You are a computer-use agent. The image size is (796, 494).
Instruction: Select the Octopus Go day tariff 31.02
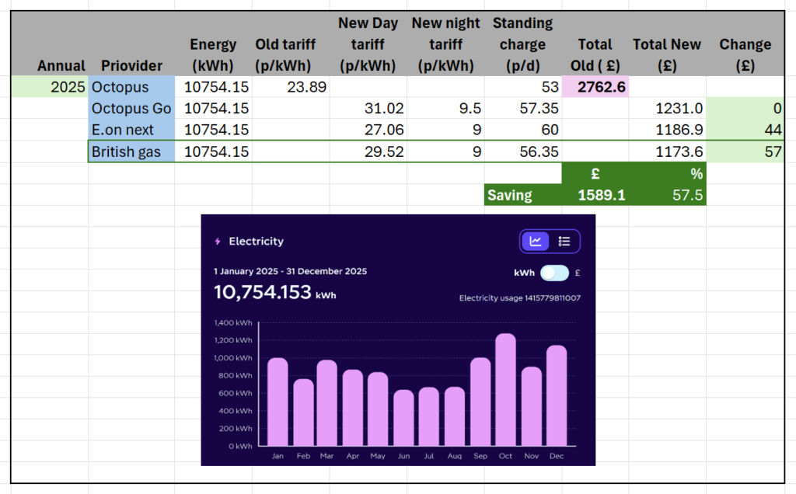tap(368, 108)
